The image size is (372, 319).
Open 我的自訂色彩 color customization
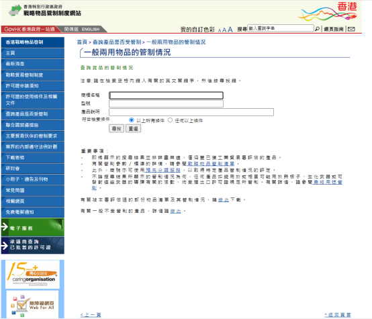(197, 30)
